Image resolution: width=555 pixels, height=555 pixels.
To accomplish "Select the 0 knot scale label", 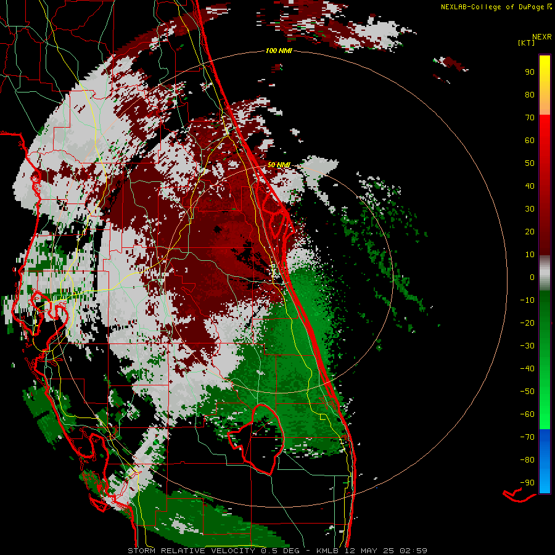I will coord(532,277).
